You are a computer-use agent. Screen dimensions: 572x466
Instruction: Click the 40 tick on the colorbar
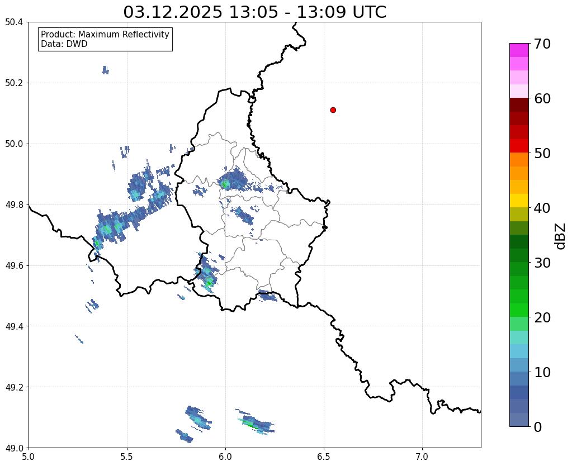[542, 208]
